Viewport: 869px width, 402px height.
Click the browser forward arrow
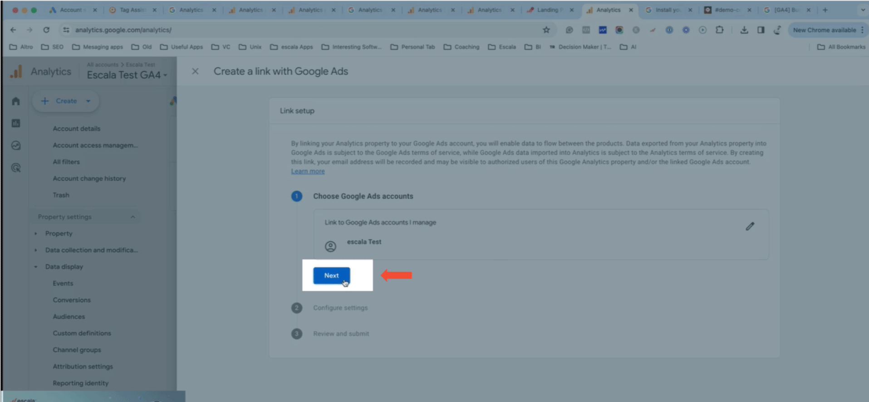(29, 30)
